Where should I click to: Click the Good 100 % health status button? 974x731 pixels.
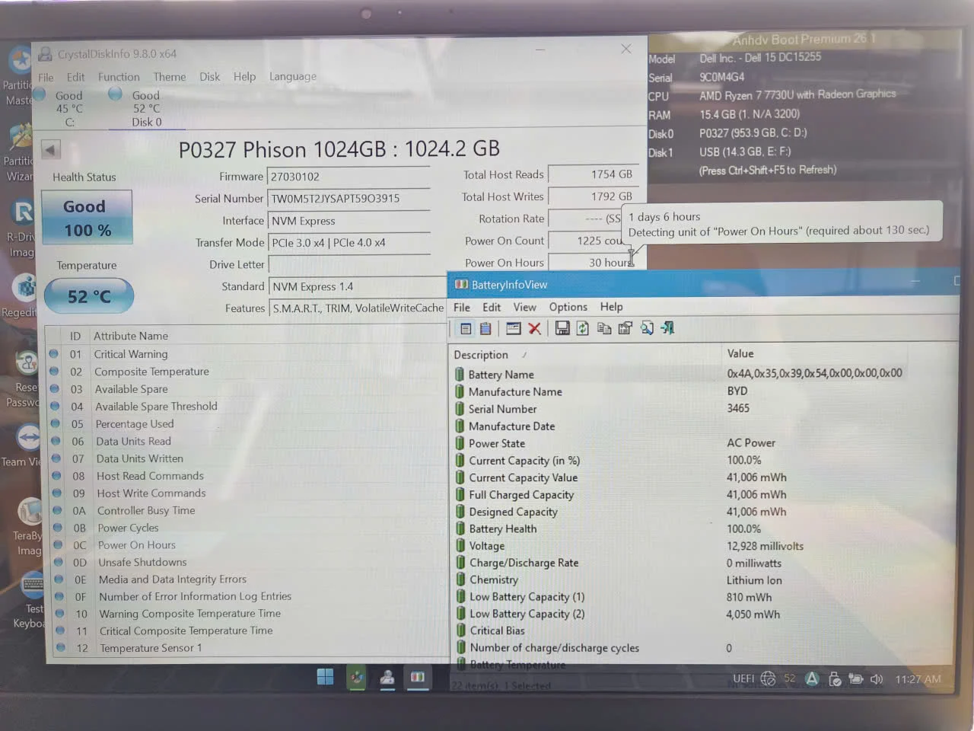pyautogui.click(x=87, y=218)
